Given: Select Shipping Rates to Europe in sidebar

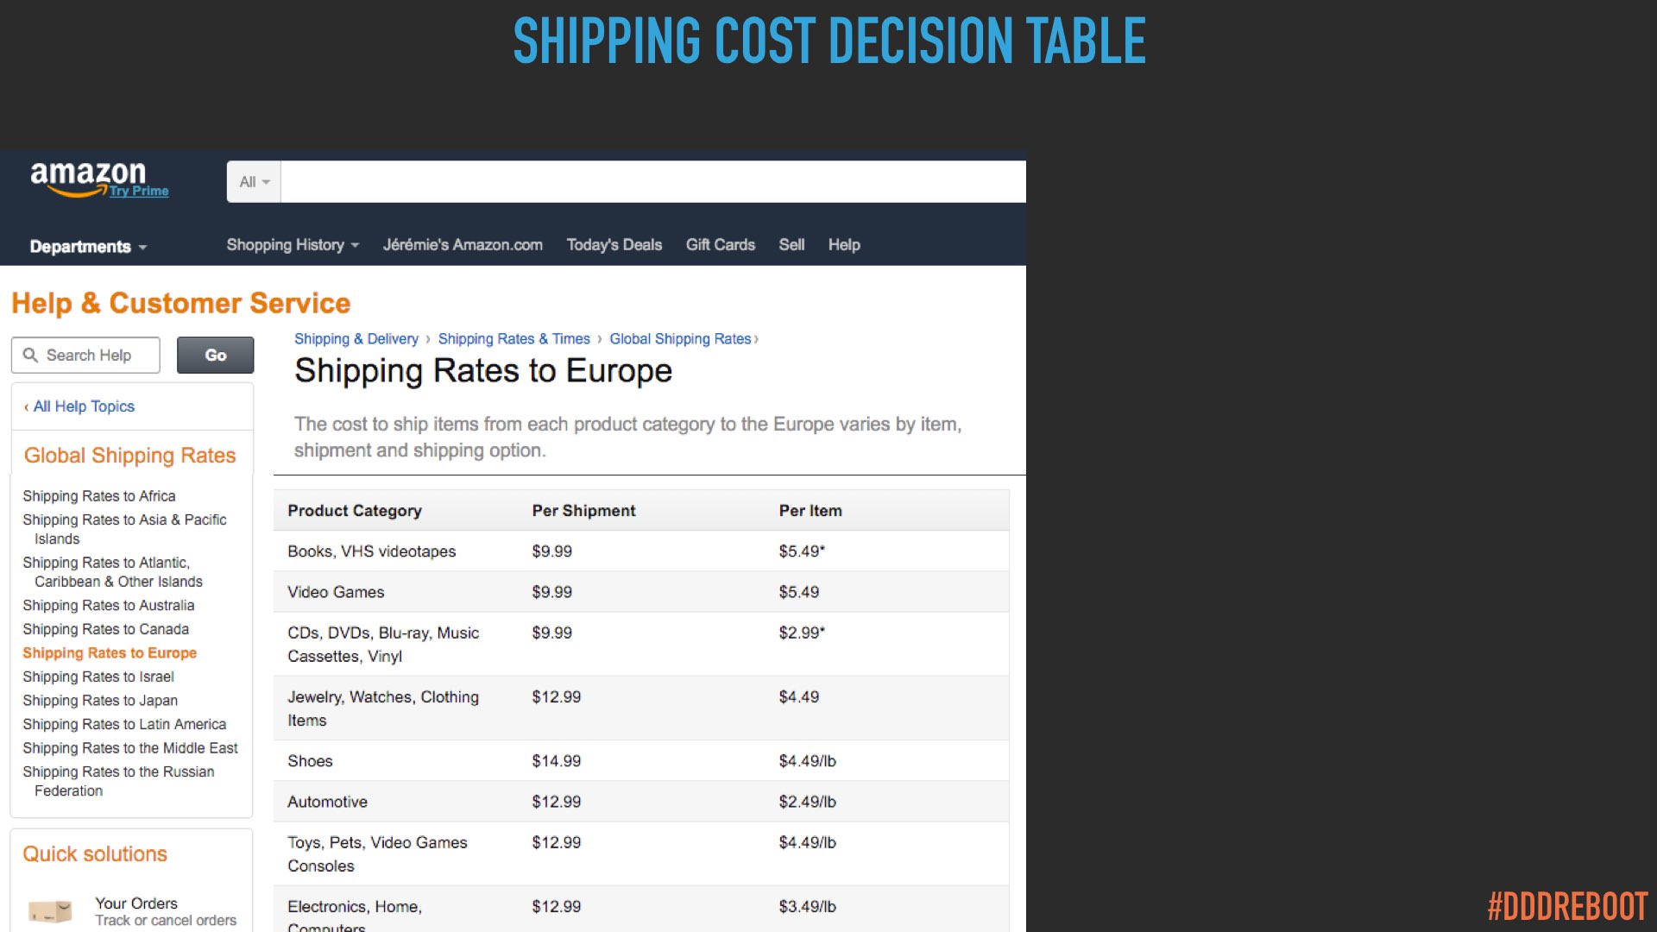Looking at the screenshot, I should pos(110,653).
